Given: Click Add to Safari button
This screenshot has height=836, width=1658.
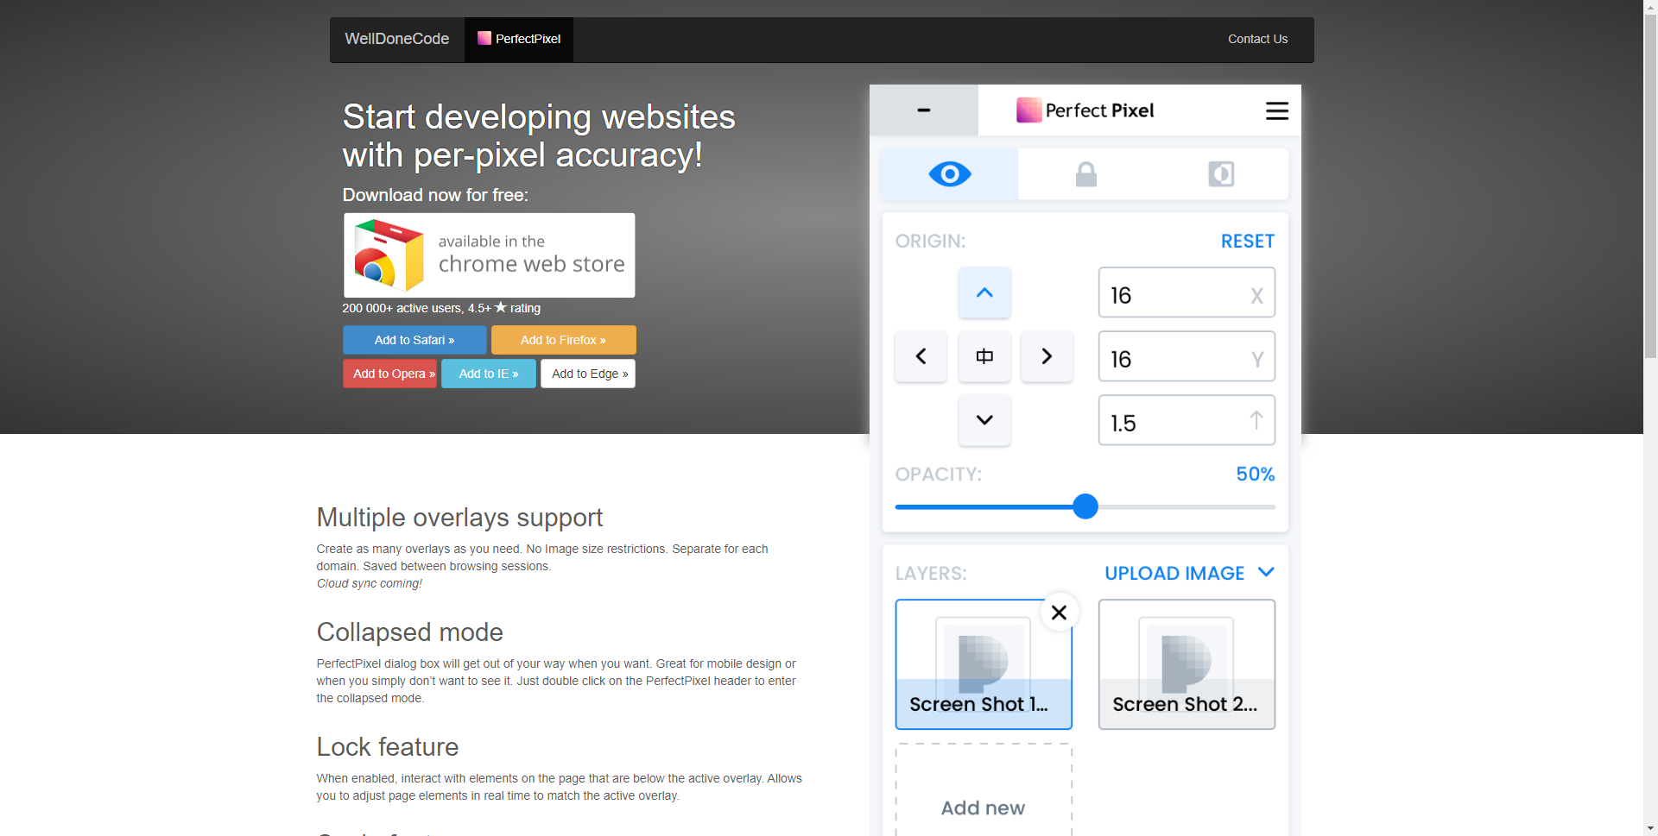Looking at the screenshot, I should (414, 340).
